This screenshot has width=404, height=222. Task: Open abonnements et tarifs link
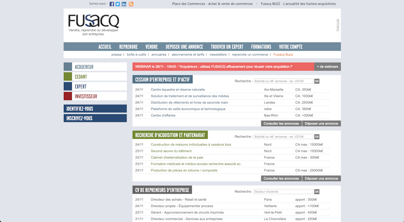[188, 55]
